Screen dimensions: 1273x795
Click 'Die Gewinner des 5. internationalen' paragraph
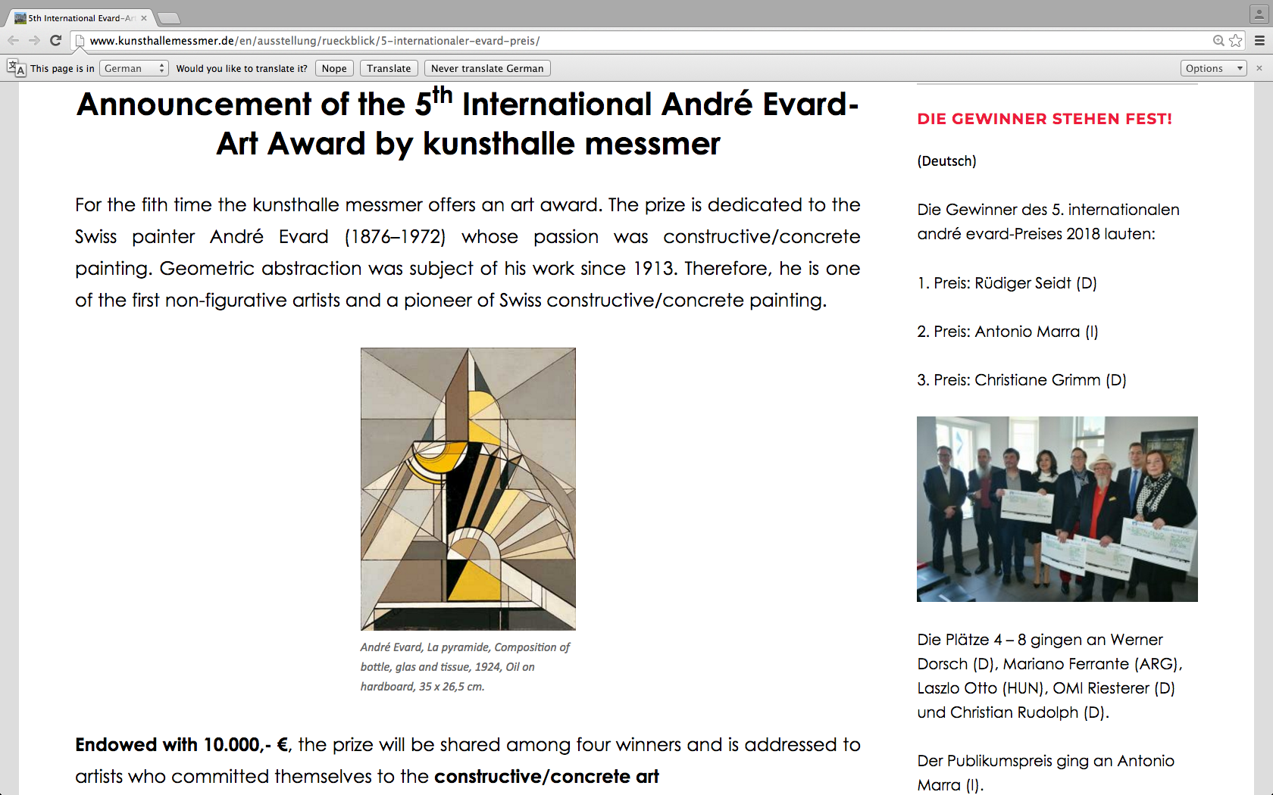[x=1048, y=222]
